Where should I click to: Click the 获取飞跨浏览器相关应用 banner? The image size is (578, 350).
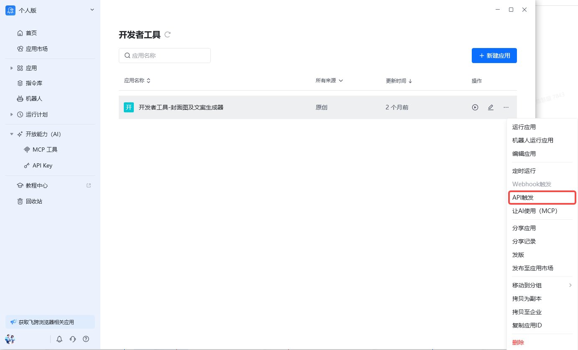click(x=50, y=322)
